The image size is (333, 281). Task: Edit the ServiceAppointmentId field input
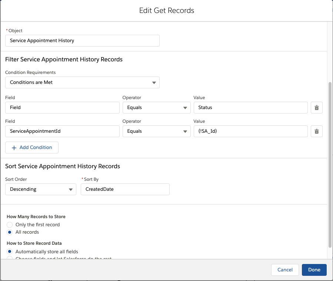click(62, 131)
